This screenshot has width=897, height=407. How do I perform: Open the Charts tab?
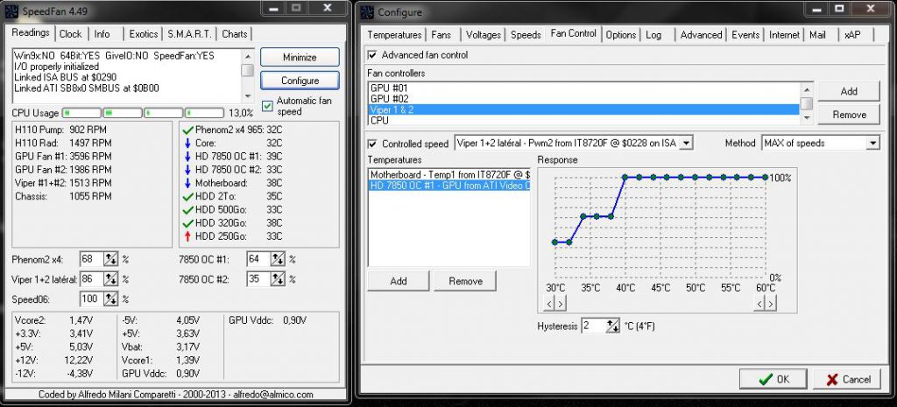tap(235, 34)
